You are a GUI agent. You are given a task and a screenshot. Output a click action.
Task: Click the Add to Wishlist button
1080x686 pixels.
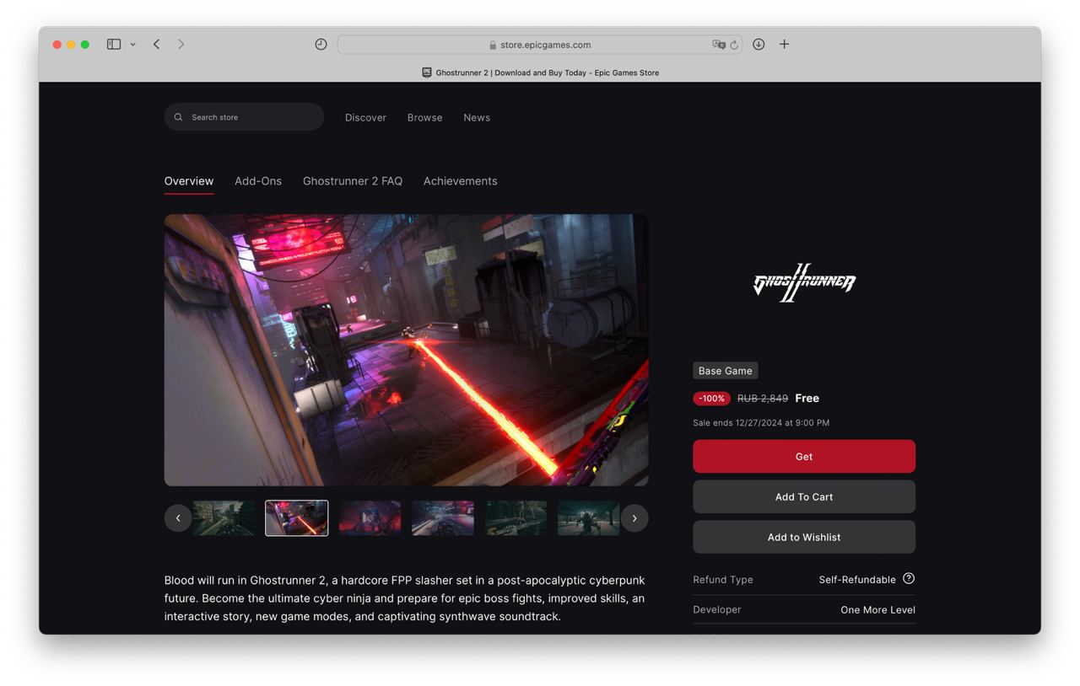pyautogui.click(x=804, y=537)
